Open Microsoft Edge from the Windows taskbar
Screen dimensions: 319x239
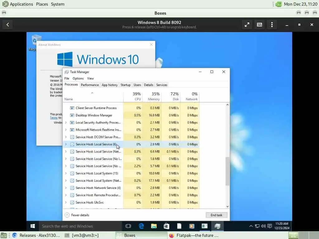point(141,226)
